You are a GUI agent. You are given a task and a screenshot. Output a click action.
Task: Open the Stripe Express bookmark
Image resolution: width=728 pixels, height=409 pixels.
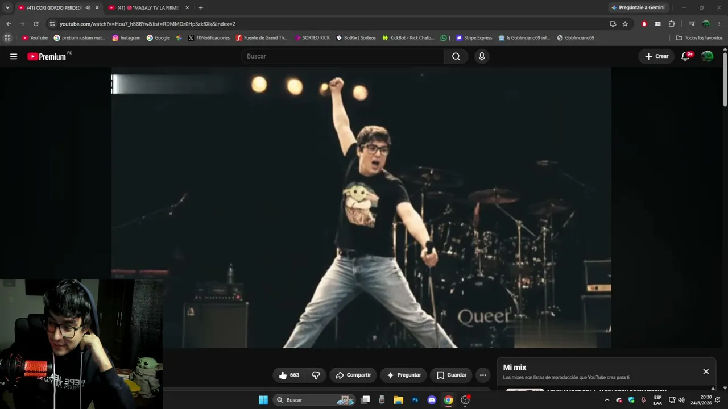[474, 38]
